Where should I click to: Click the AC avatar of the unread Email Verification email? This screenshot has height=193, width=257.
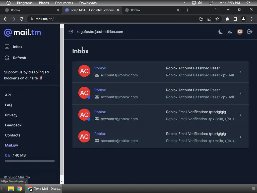[x=84, y=115]
